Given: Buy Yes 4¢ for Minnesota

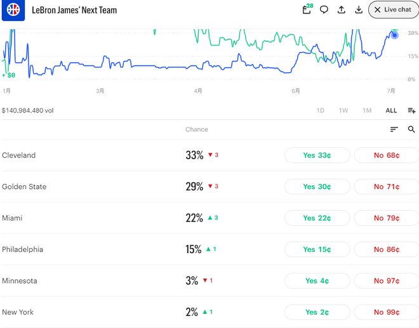Looking at the screenshot, I should (x=317, y=280).
